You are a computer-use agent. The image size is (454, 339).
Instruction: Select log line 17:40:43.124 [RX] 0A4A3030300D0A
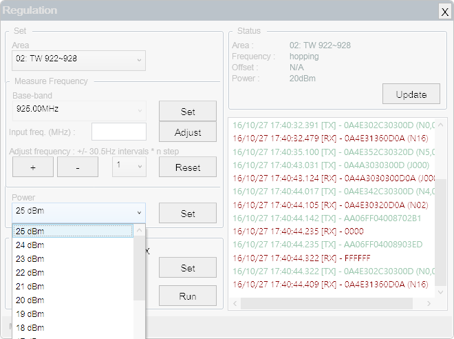pos(334,178)
